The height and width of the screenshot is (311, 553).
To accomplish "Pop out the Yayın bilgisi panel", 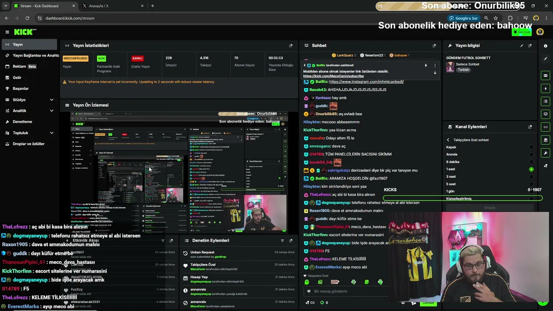I will [x=530, y=45].
